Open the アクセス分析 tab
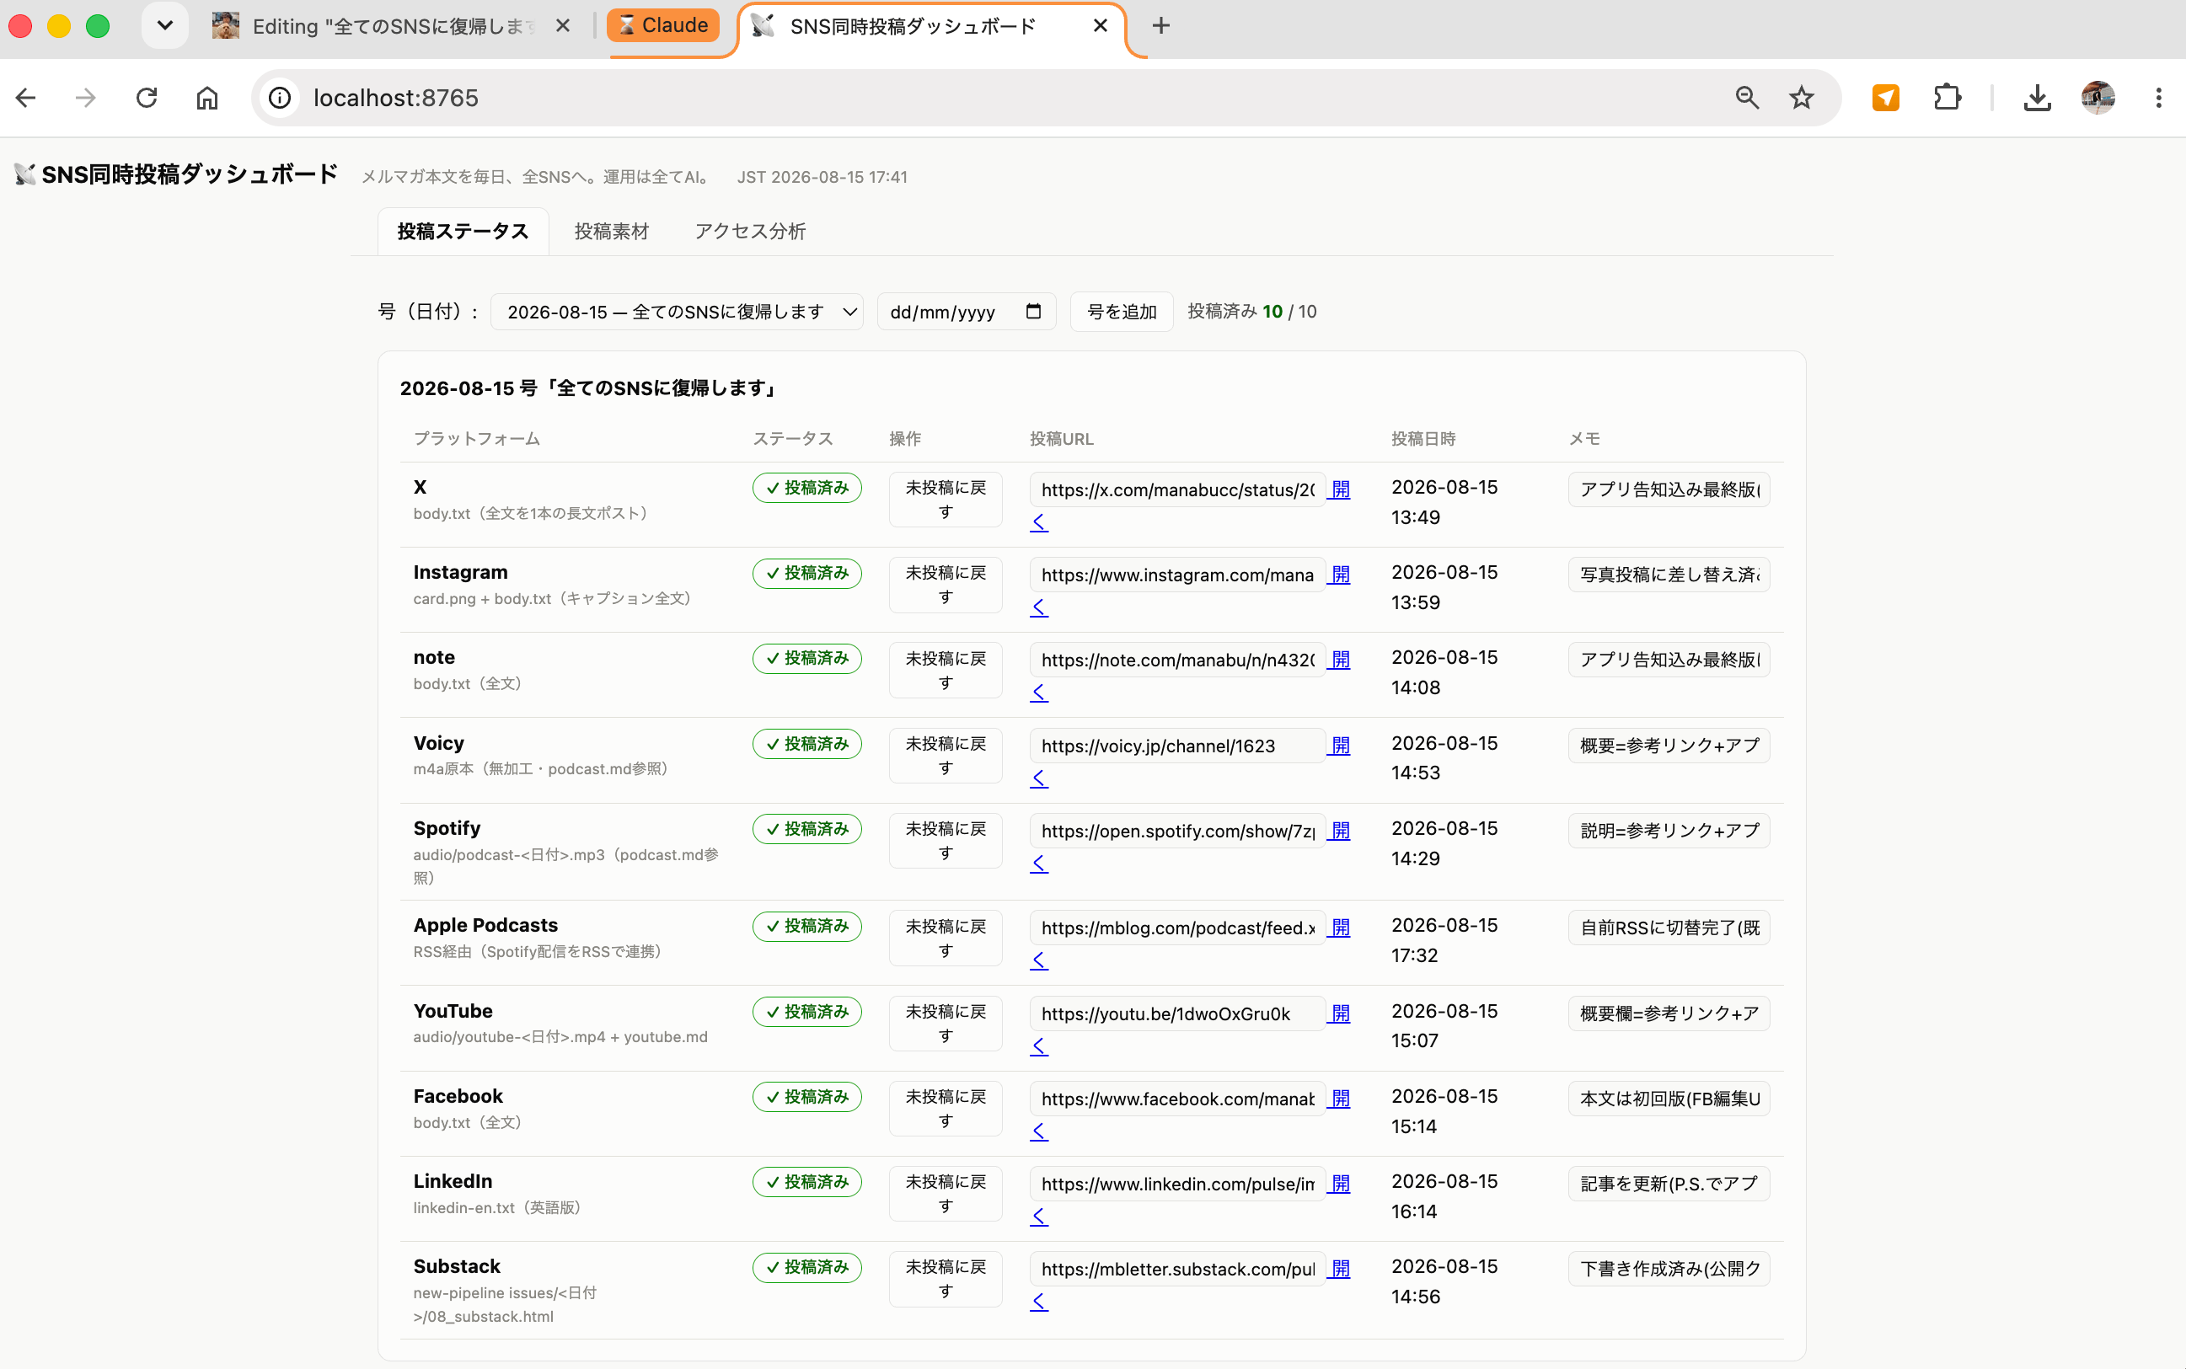The height and width of the screenshot is (1369, 2186). click(x=750, y=231)
